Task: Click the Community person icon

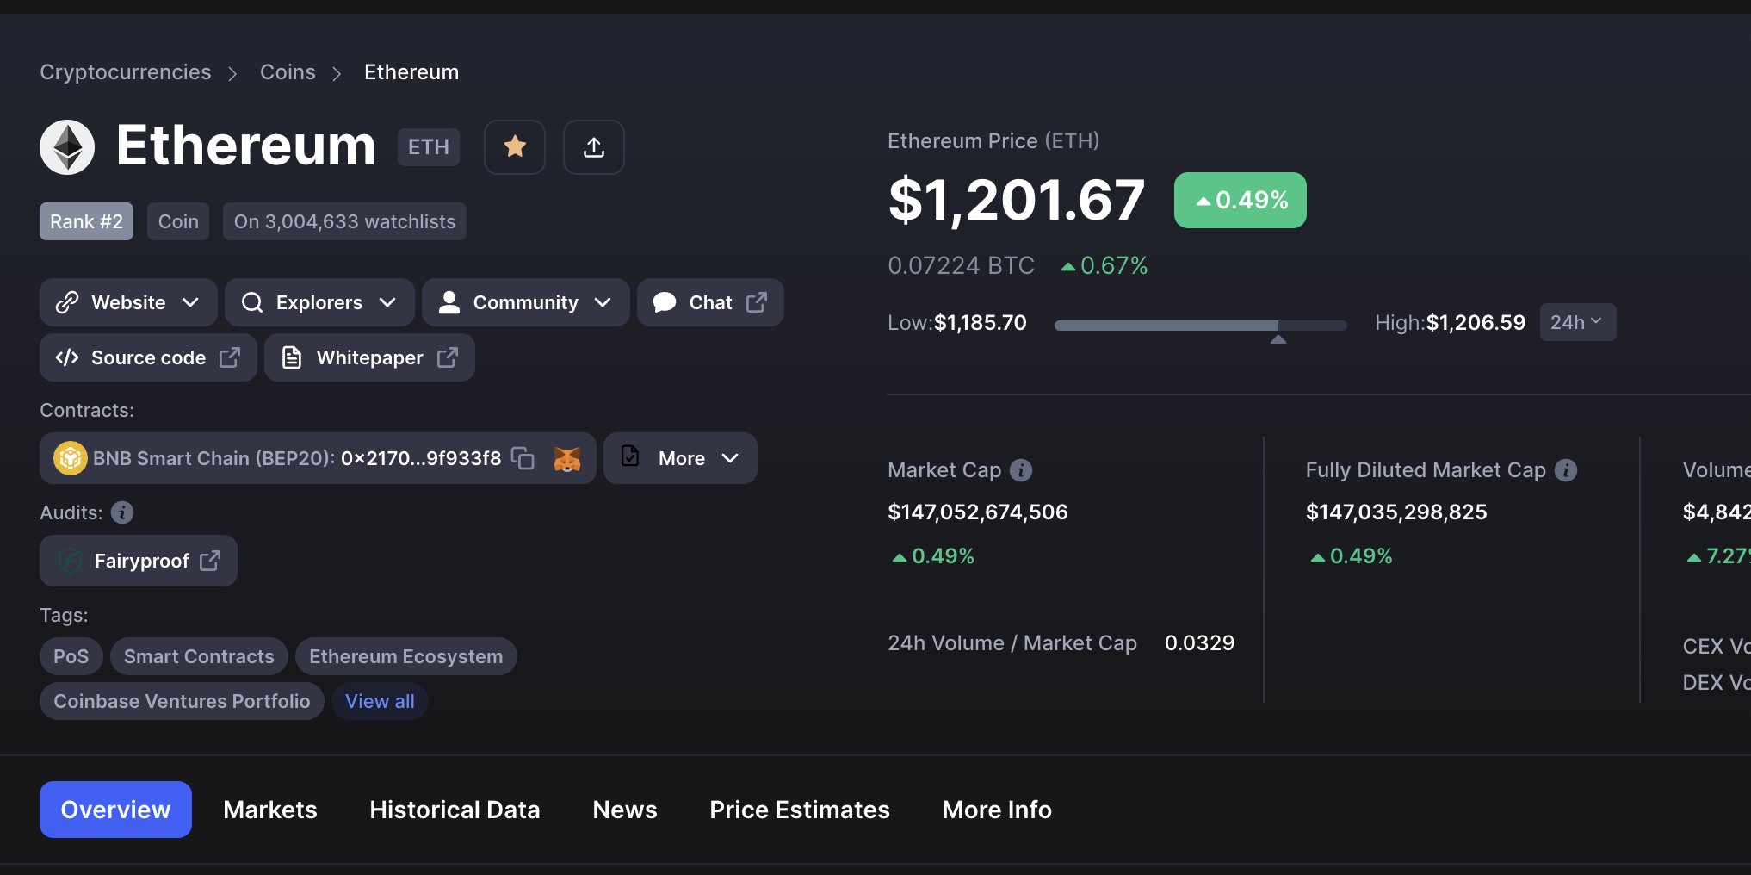Action: [449, 302]
